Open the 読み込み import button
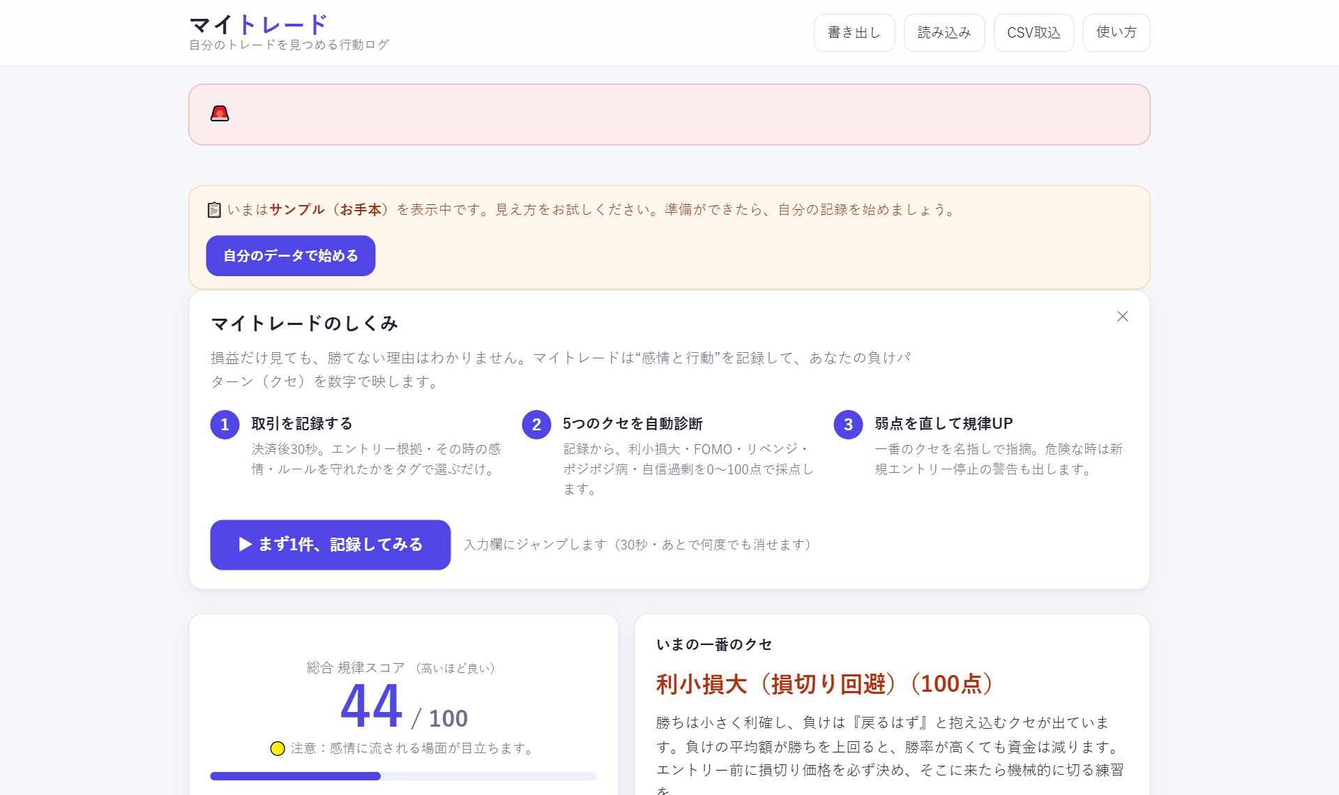The height and width of the screenshot is (795, 1339). pos(944,33)
